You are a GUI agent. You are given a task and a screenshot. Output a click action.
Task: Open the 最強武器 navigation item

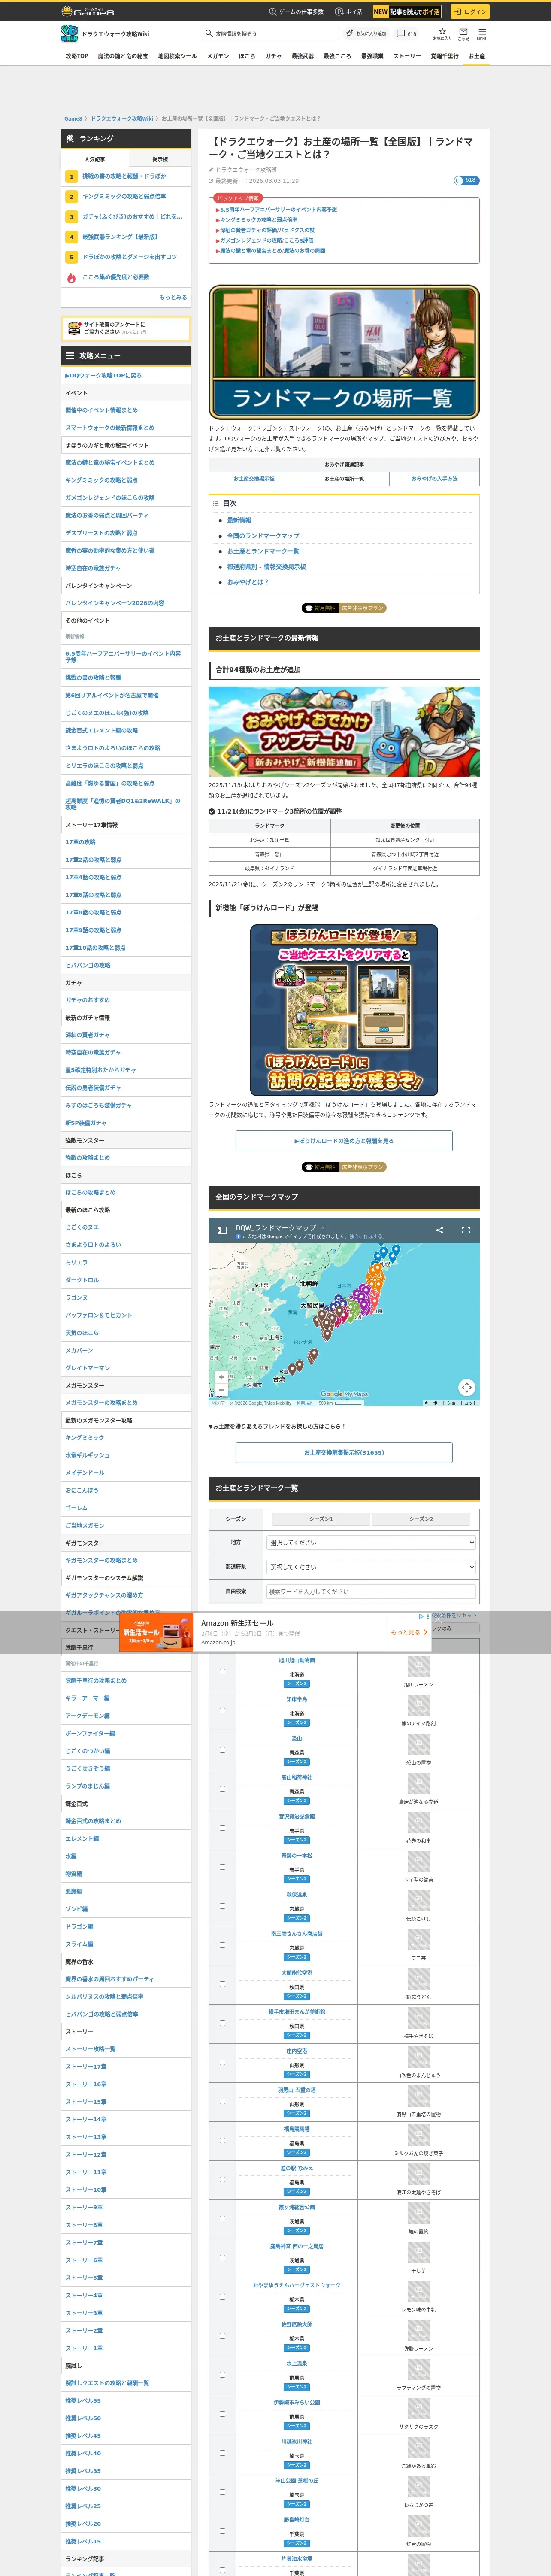tap(302, 56)
